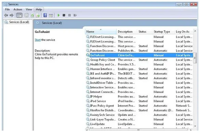Select KtmRm for Distrib... service
The width and height of the screenshot is (200, 133).
(x=139, y=110)
